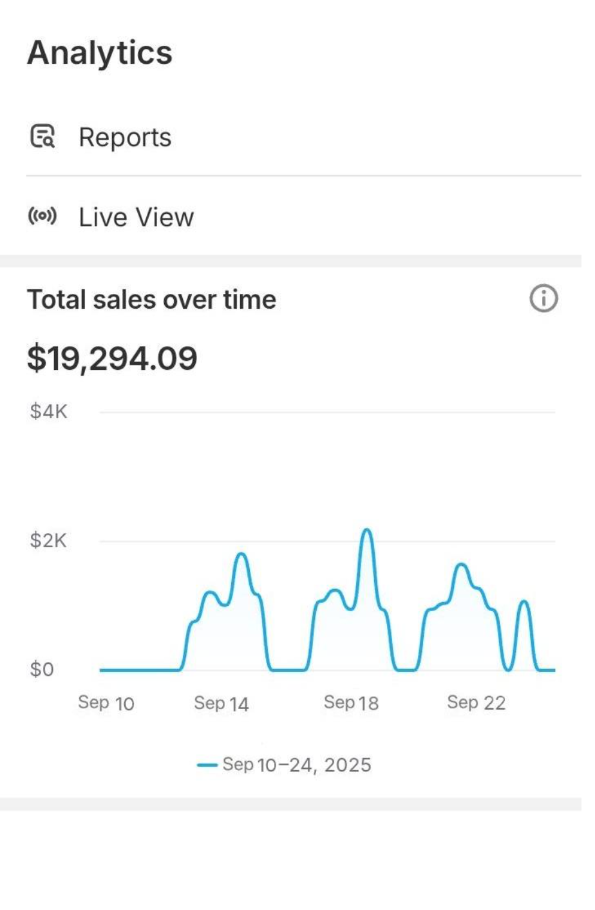
Task: Select the Sep 10–24, 2025 legend label
Action: [297, 765]
